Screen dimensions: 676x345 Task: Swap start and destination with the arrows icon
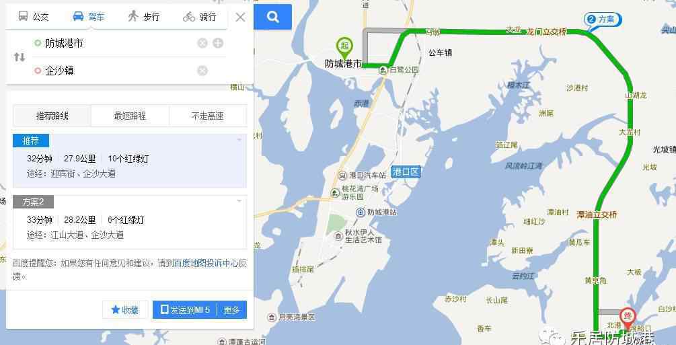click(20, 57)
